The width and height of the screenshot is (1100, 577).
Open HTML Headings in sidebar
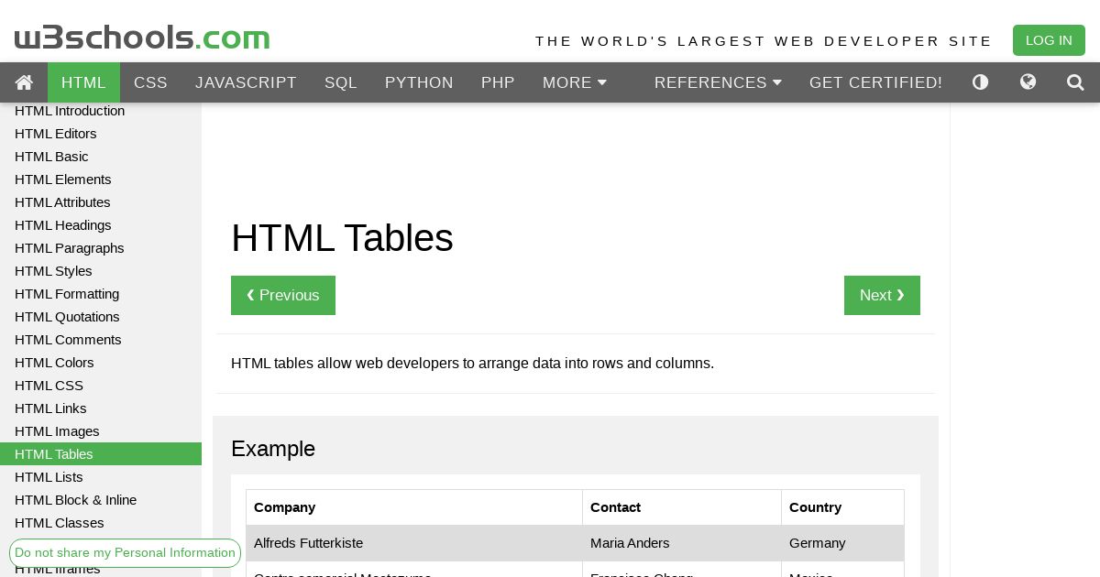[x=101, y=225]
